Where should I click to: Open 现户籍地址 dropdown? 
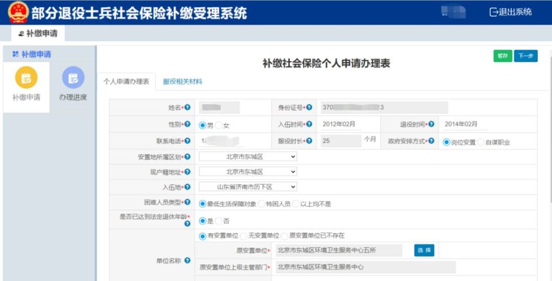pyautogui.click(x=248, y=172)
